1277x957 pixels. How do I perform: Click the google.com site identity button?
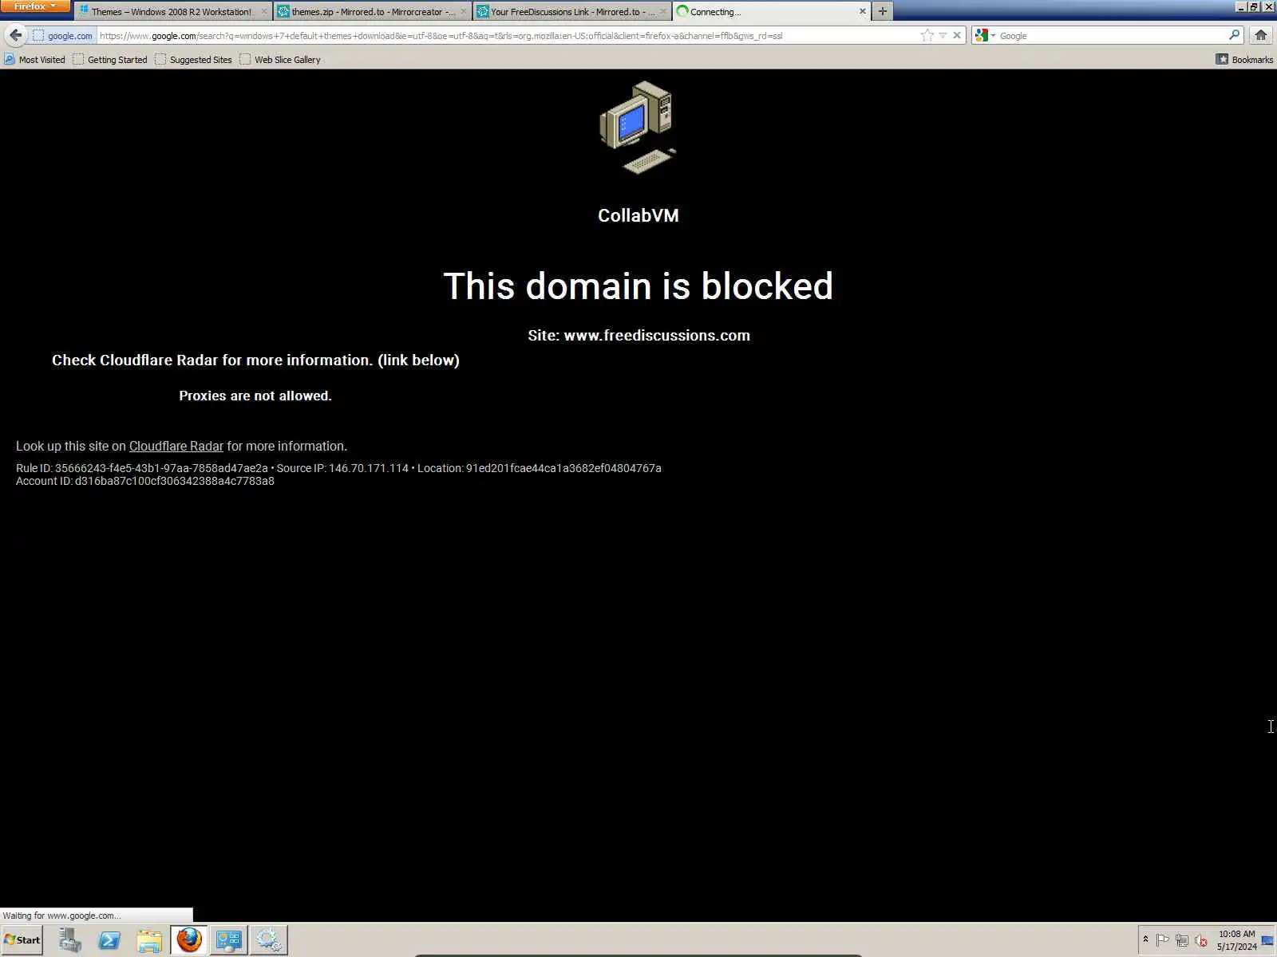(62, 36)
